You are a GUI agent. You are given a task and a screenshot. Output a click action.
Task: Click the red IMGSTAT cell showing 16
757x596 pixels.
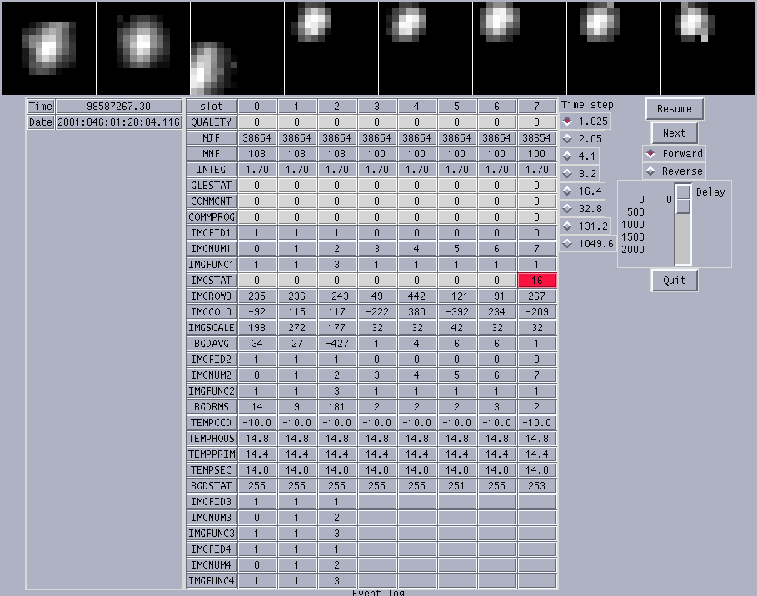tap(537, 281)
